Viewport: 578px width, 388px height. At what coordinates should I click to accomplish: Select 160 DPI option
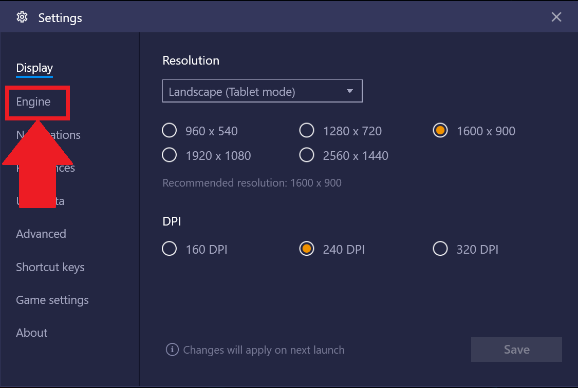169,249
